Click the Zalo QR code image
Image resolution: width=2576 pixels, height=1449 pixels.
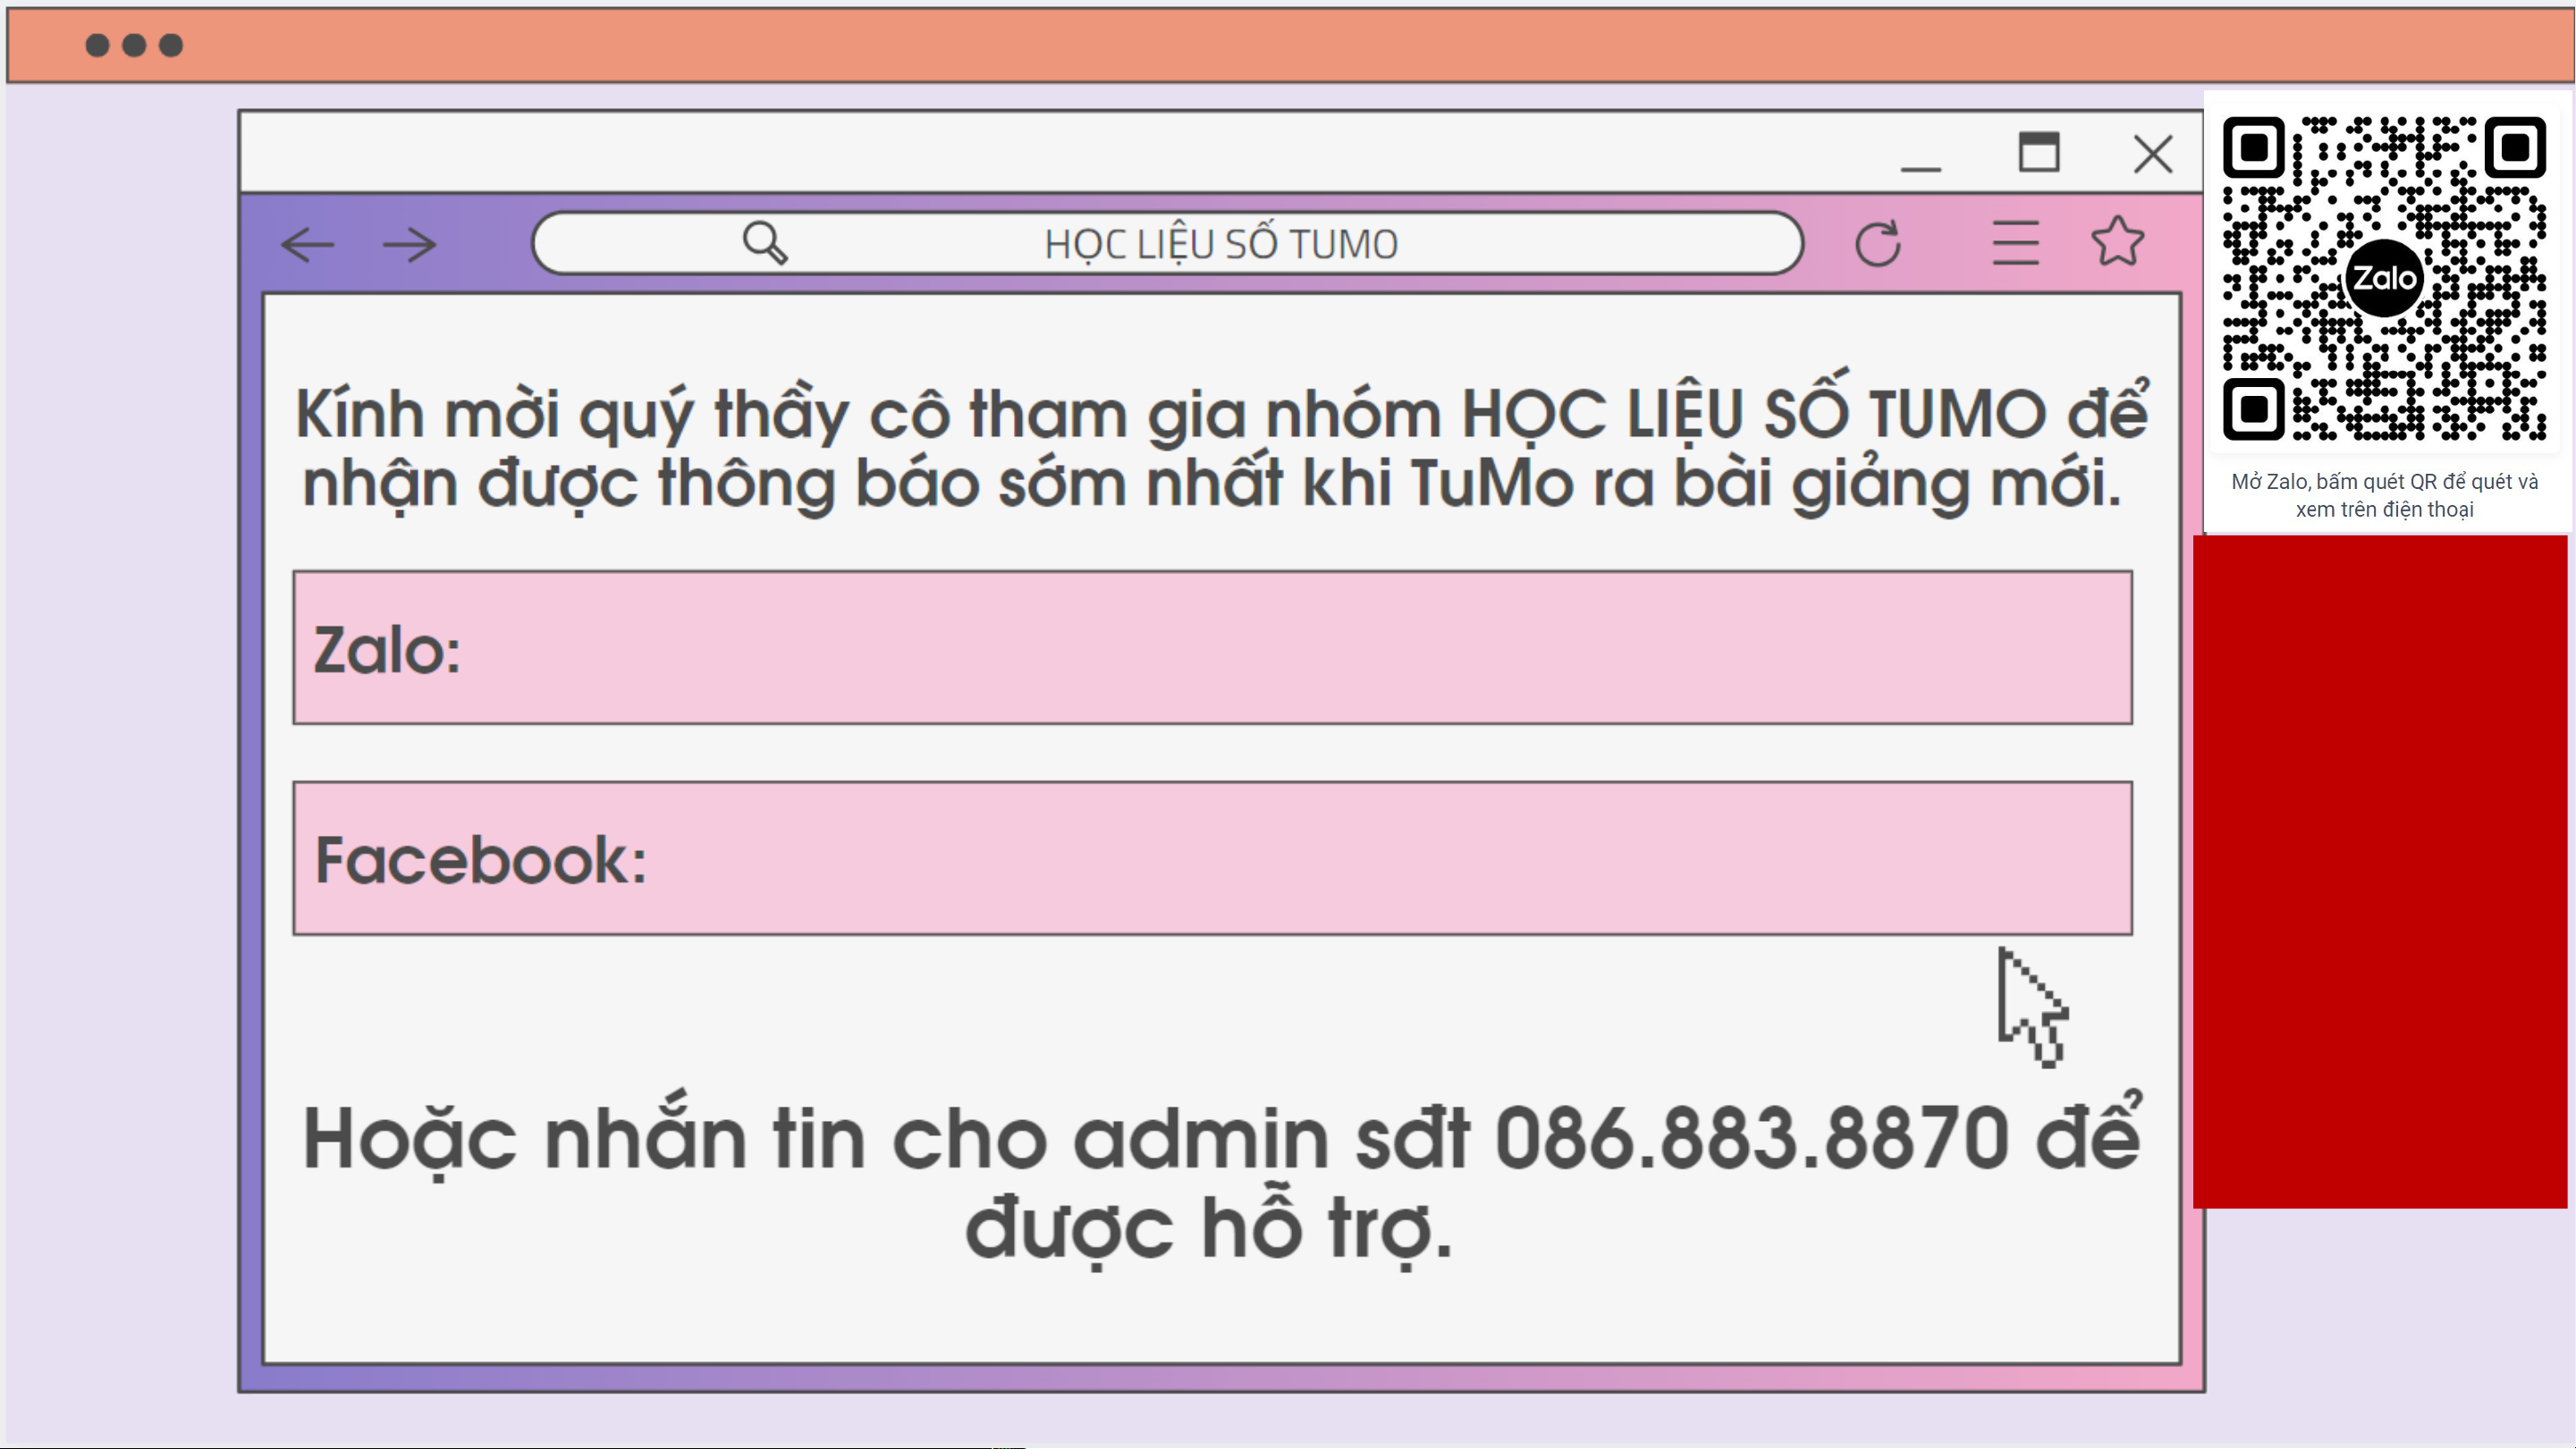click(2384, 278)
